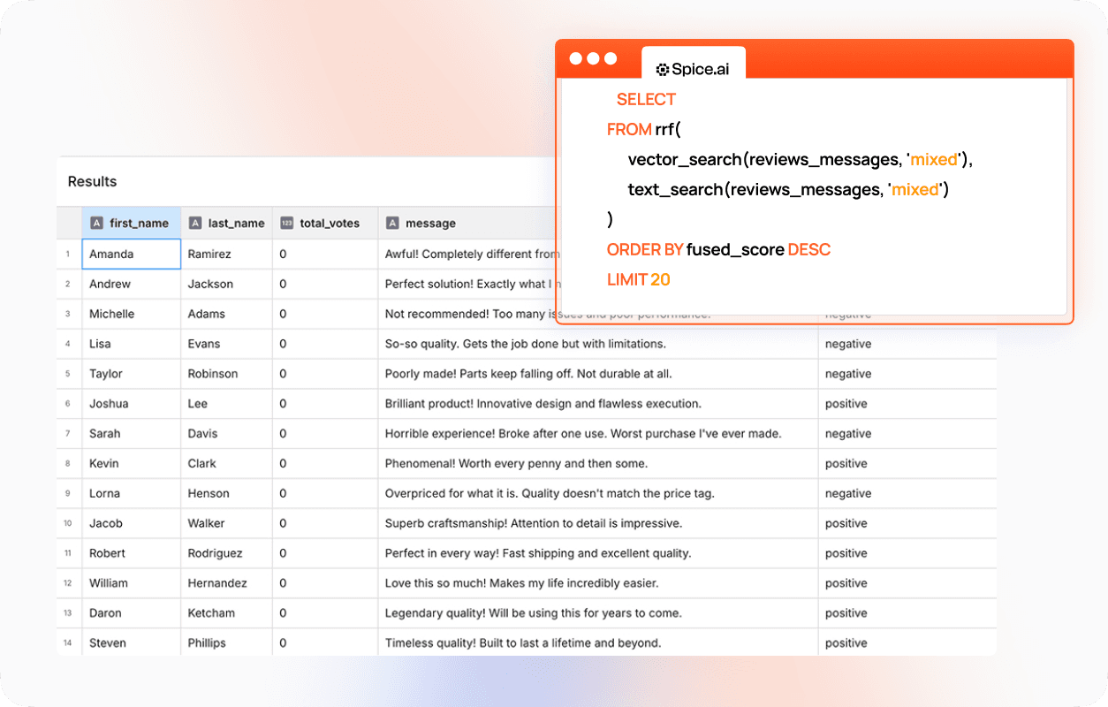Click the first_name column text-type icon
Screen dimensions: 1108x707
tap(96, 224)
